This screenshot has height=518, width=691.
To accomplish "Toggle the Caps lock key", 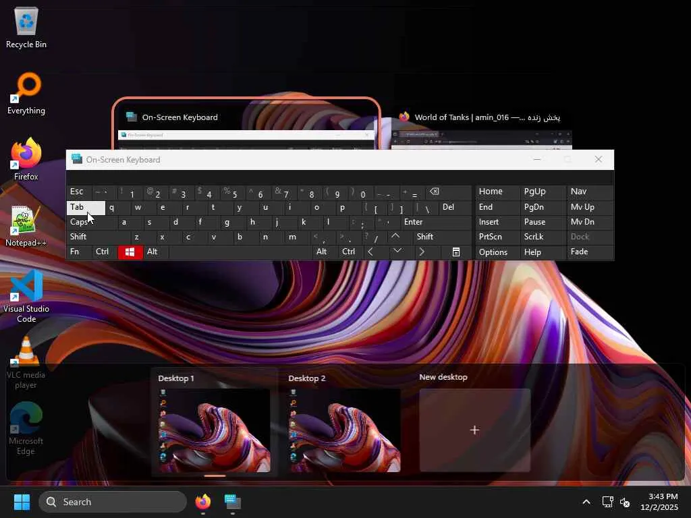I will [x=92, y=222].
